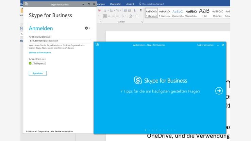Click the sort icon in the Absatz group
Image resolution: width=251 pixels, height=141 pixels.
(x=135, y=10)
